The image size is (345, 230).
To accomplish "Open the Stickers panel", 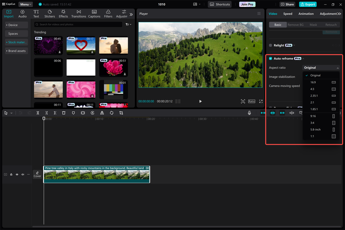I will click(50, 13).
